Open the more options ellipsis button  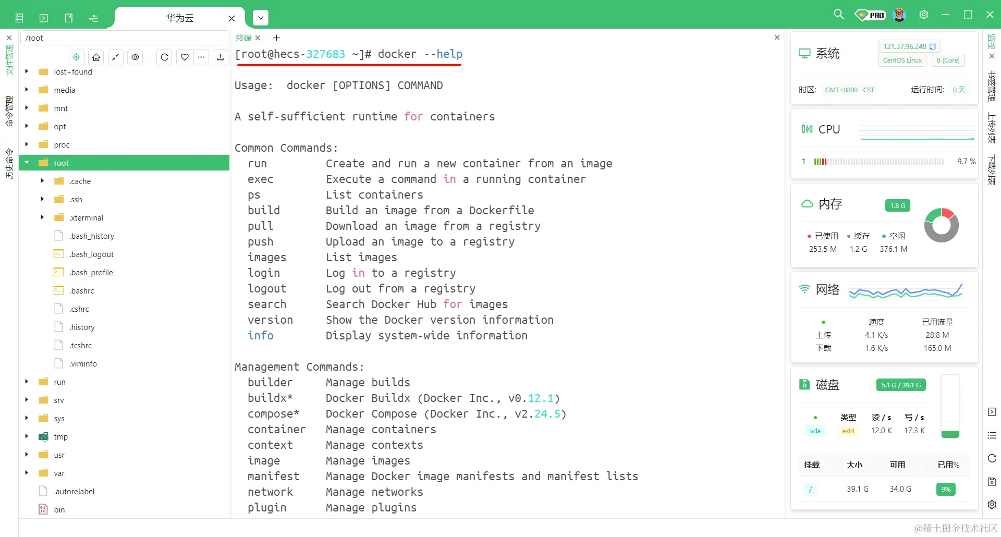click(201, 57)
